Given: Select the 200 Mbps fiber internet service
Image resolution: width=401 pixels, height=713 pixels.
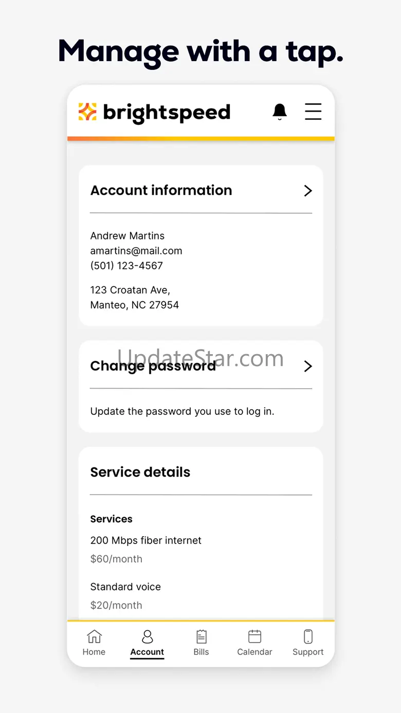Looking at the screenshot, I should (145, 540).
